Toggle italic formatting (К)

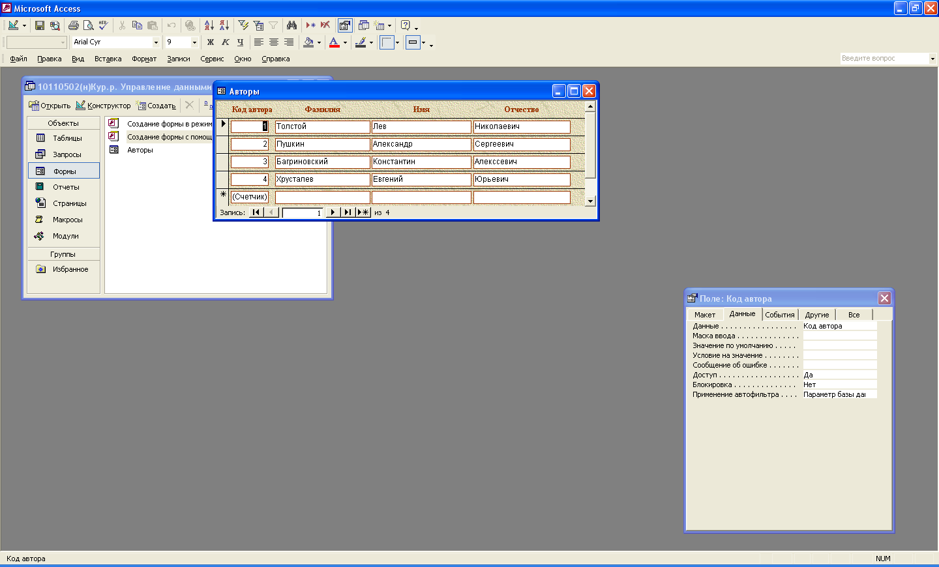click(225, 42)
